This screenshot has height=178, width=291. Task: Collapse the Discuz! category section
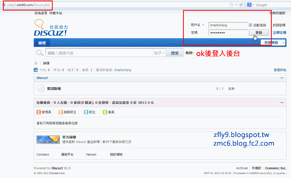282,78
